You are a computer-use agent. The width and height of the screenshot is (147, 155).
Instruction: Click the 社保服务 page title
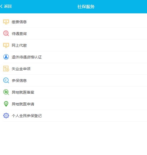click(x=86, y=7)
